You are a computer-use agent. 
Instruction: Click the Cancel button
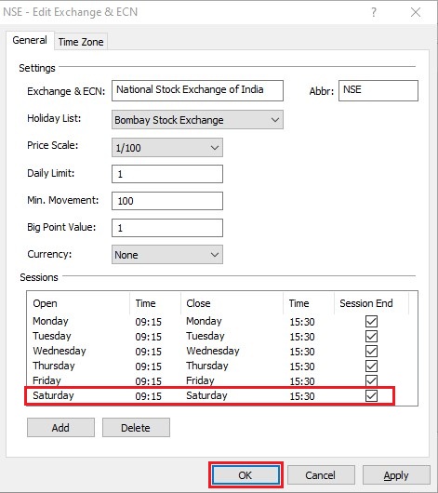tap(321, 474)
